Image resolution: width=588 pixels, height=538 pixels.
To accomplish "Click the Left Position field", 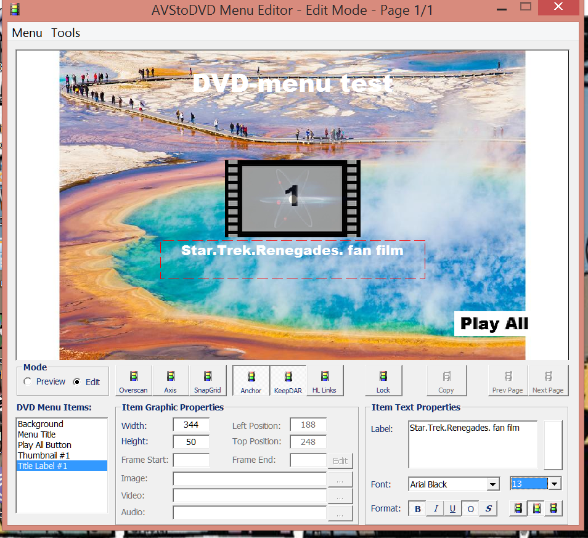I will [308, 425].
